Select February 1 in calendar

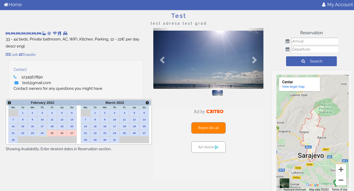[x=23, y=113]
